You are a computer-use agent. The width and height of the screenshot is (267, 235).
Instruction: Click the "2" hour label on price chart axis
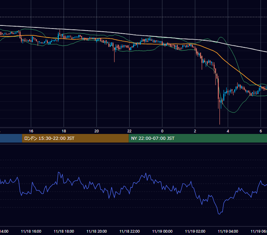195,131
